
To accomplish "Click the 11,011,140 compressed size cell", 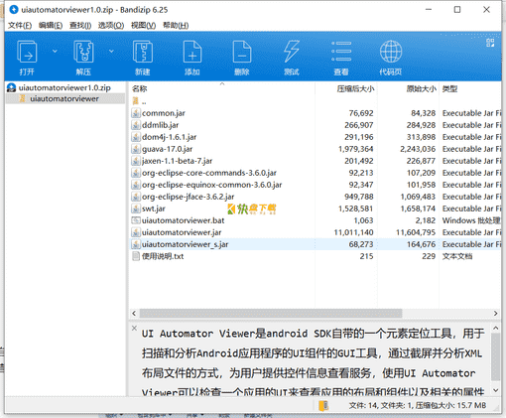I will tap(353, 232).
